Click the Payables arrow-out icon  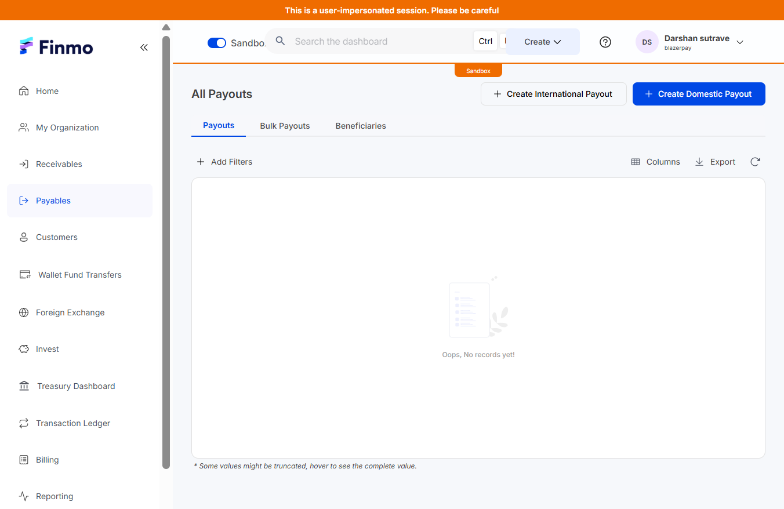24,201
